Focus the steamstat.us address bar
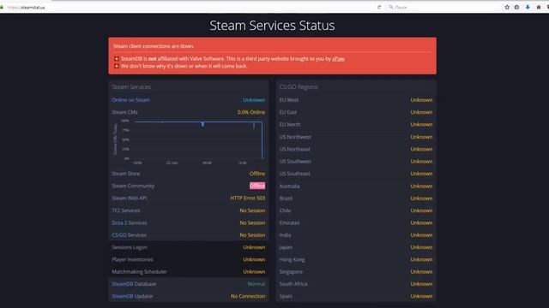This screenshot has width=549, height=308. tap(189, 8)
